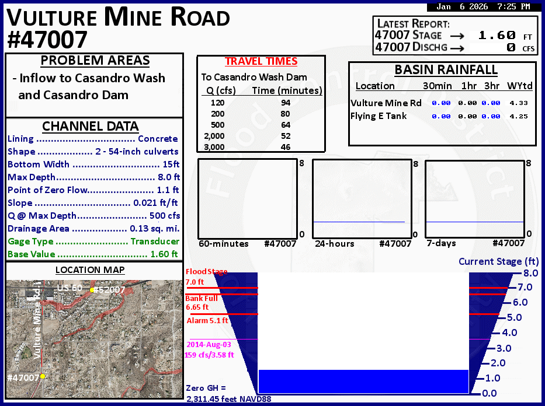Viewport: 545px width, 406px height.
Task: Click the date and time display
Action: (x=482, y=7)
